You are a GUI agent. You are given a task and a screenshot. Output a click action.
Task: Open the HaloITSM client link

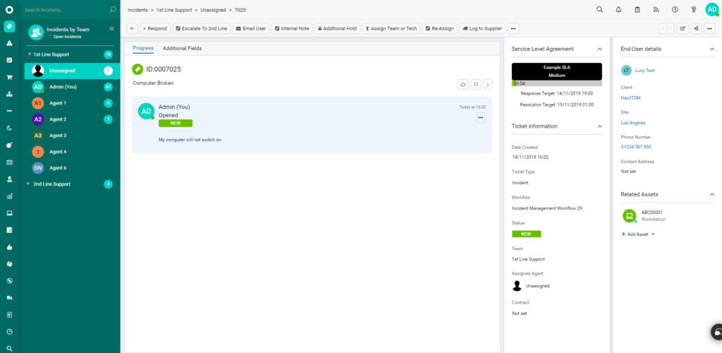(630, 97)
